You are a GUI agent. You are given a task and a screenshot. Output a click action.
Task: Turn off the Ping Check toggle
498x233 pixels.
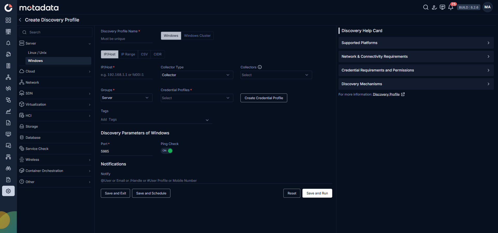tap(167, 151)
